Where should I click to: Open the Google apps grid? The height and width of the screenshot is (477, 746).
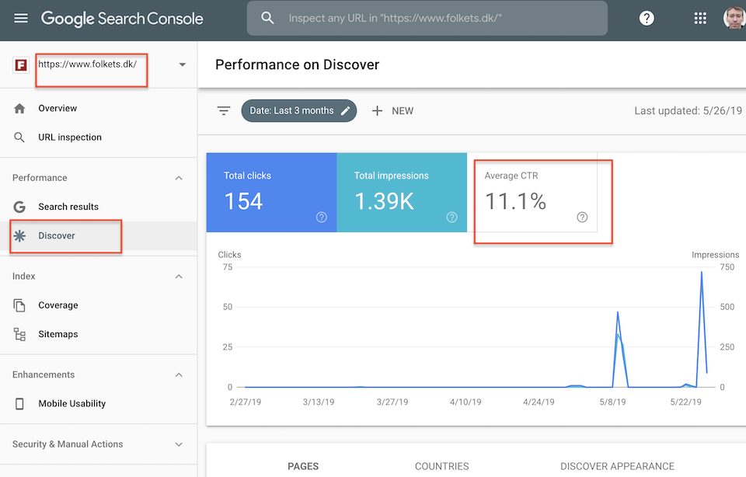point(700,18)
